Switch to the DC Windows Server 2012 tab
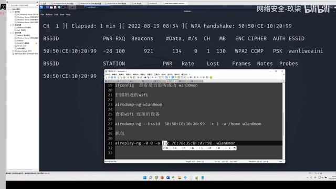Viewport: 336px width, 189px height. [63, 4]
